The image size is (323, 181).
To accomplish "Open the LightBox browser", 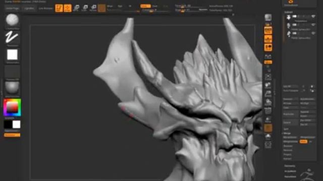I will 29,9.
